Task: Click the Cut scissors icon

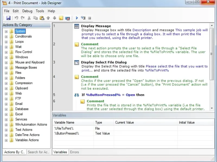Action: [x=29, y=18]
